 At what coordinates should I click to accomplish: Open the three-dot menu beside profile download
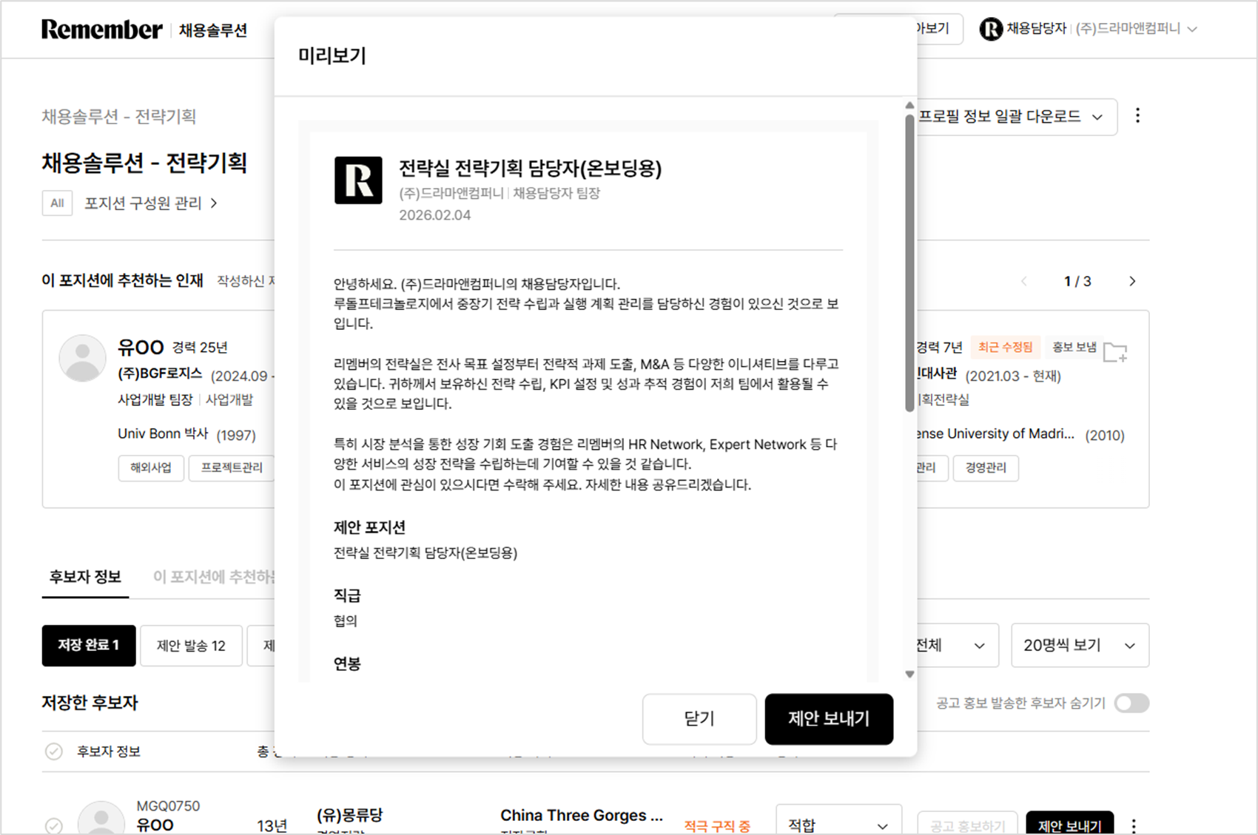[x=1137, y=115]
